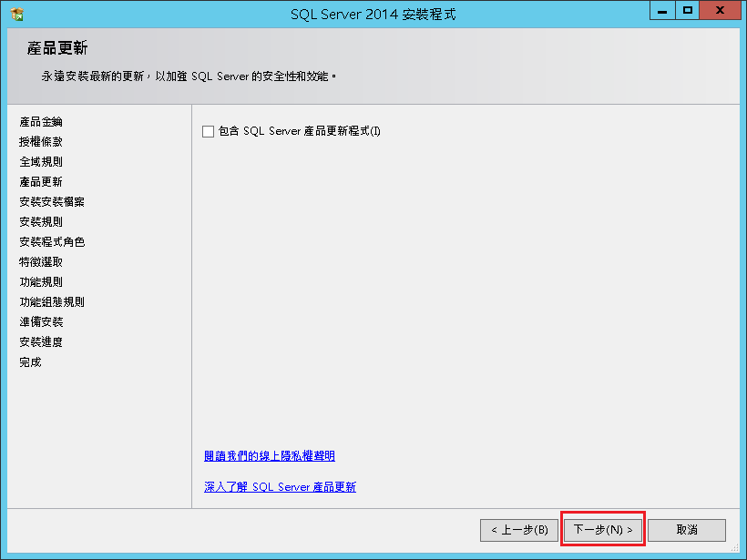Image resolution: width=747 pixels, height=560 pixels.
Task: Select 安裝規則 step in sidebar
Action: coord(41,222)
